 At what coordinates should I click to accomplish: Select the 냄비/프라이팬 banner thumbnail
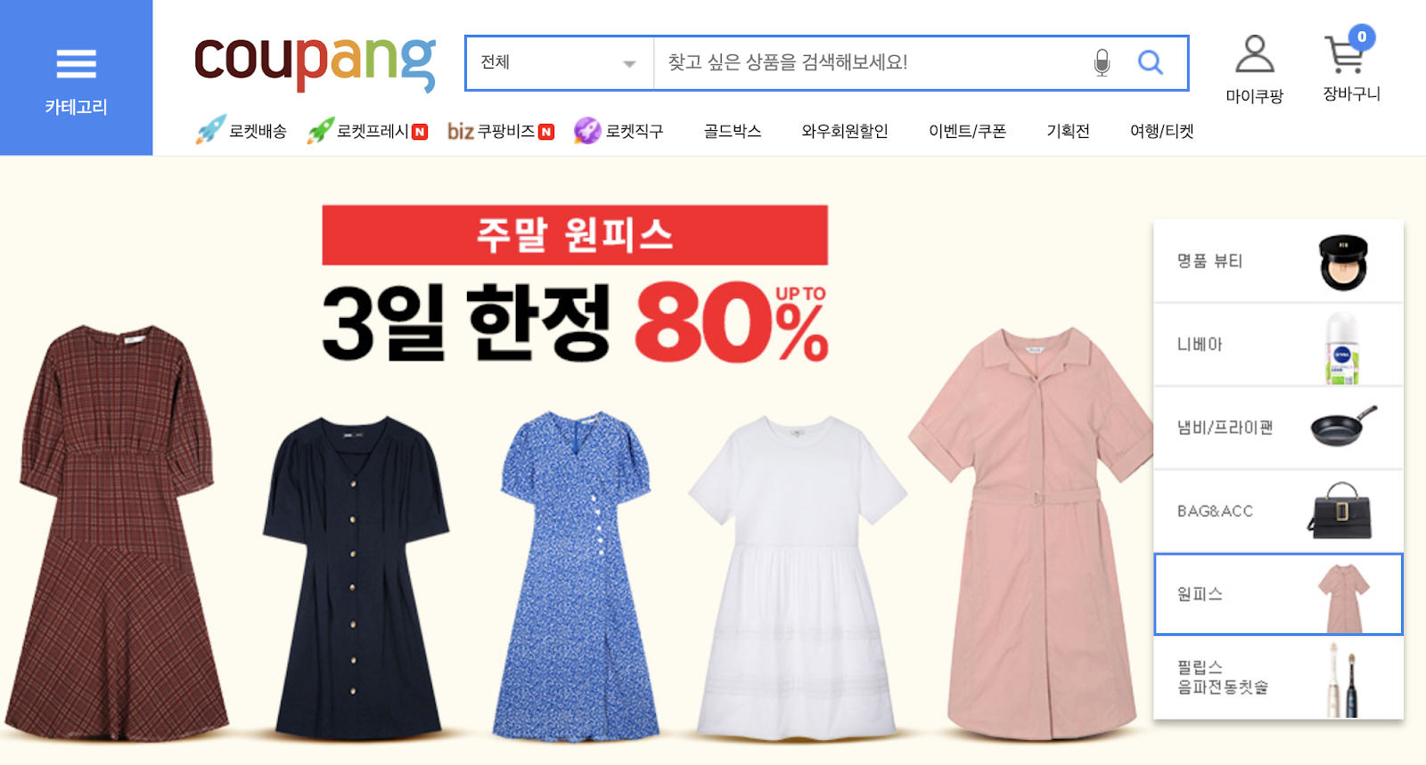point(1278,427)
